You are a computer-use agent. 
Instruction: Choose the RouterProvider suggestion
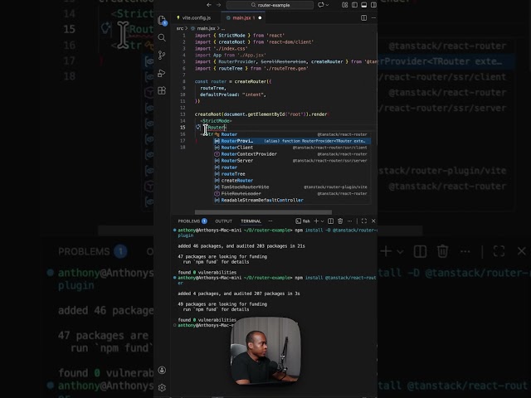[x=292, y=141]
